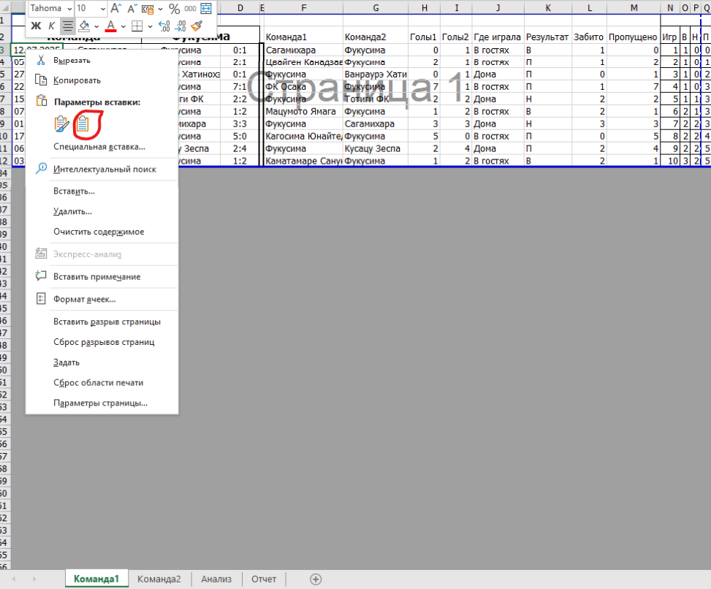Add a new sheet with plus button
Viewport: 711px width, 589px height.
[x=316, y=579]
